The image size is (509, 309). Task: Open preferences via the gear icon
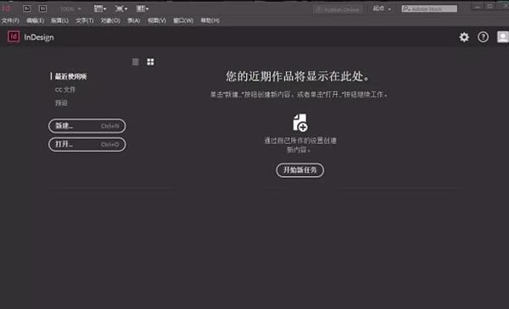[464, 37]
